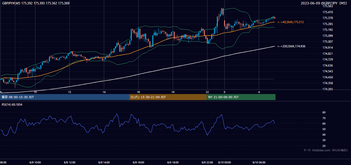Select the ロンドン 15:30-21:00 JST session bar
The width and height of the screenshot is (351, 165).
168,97
